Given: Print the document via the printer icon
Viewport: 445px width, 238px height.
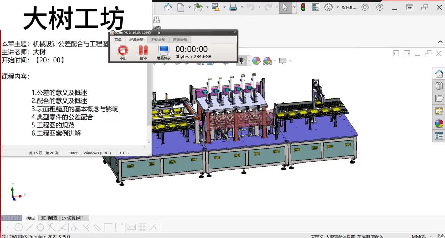Looking at the screenshot, I should pos(233,7).
